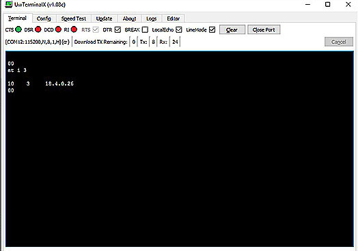Viewport: 358px width, 251px height.
Task: Click the Cancel download button
Action: [x=339, y=42]
